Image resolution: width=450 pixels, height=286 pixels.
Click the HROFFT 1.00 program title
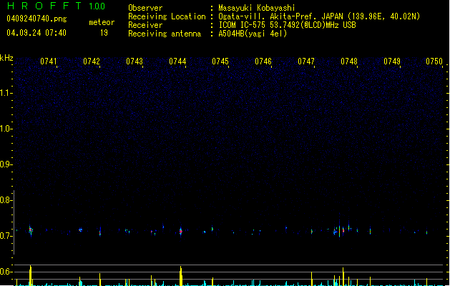(x=57, y=6)
